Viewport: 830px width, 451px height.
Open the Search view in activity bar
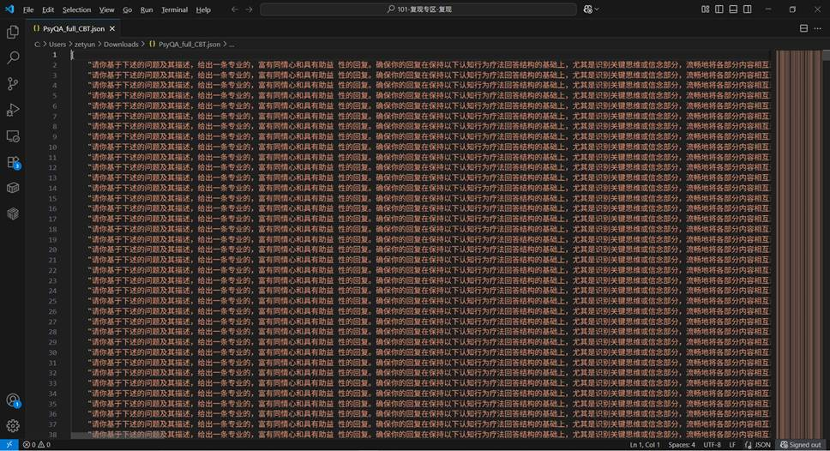tap(13, 57)
